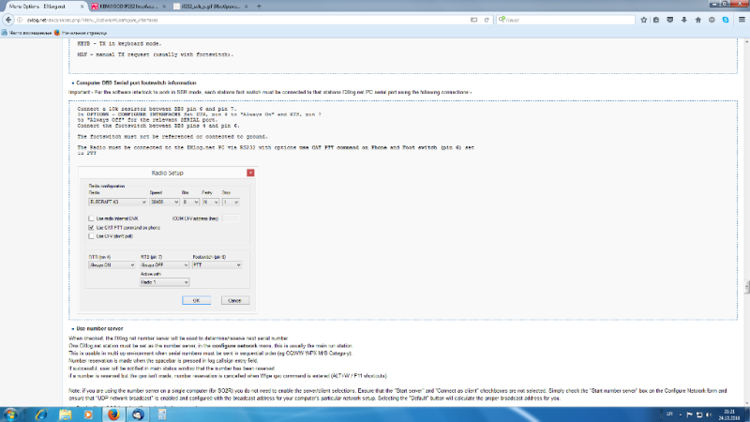Open File Explorer folder on the taskbar

65,414
